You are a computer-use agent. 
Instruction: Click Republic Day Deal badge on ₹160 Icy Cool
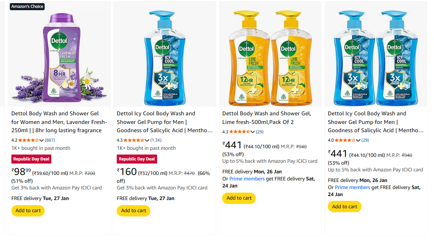tap(136, 159)
